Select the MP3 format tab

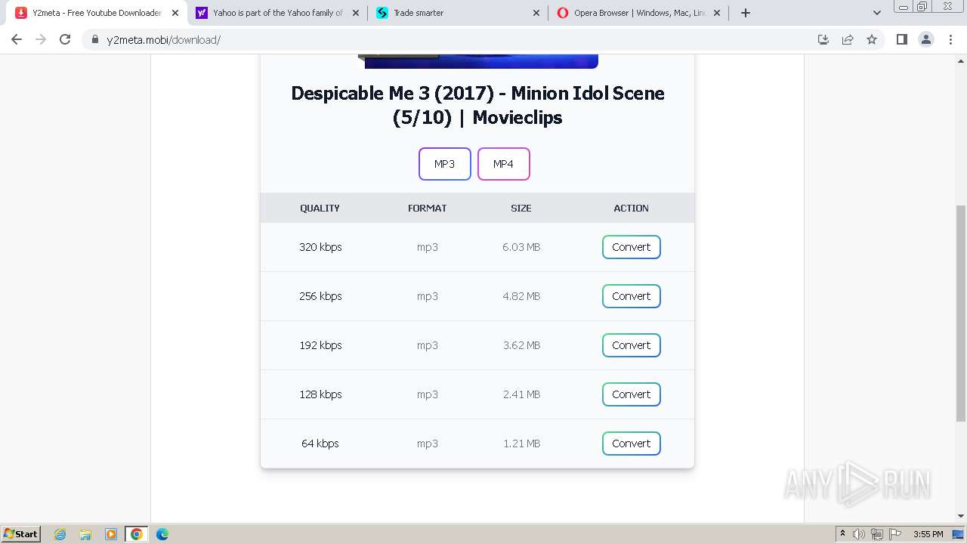445,164
